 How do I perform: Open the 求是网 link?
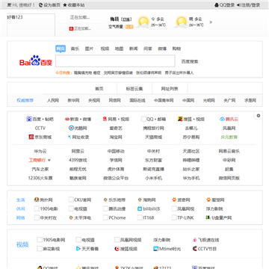[x=250, y=101]
